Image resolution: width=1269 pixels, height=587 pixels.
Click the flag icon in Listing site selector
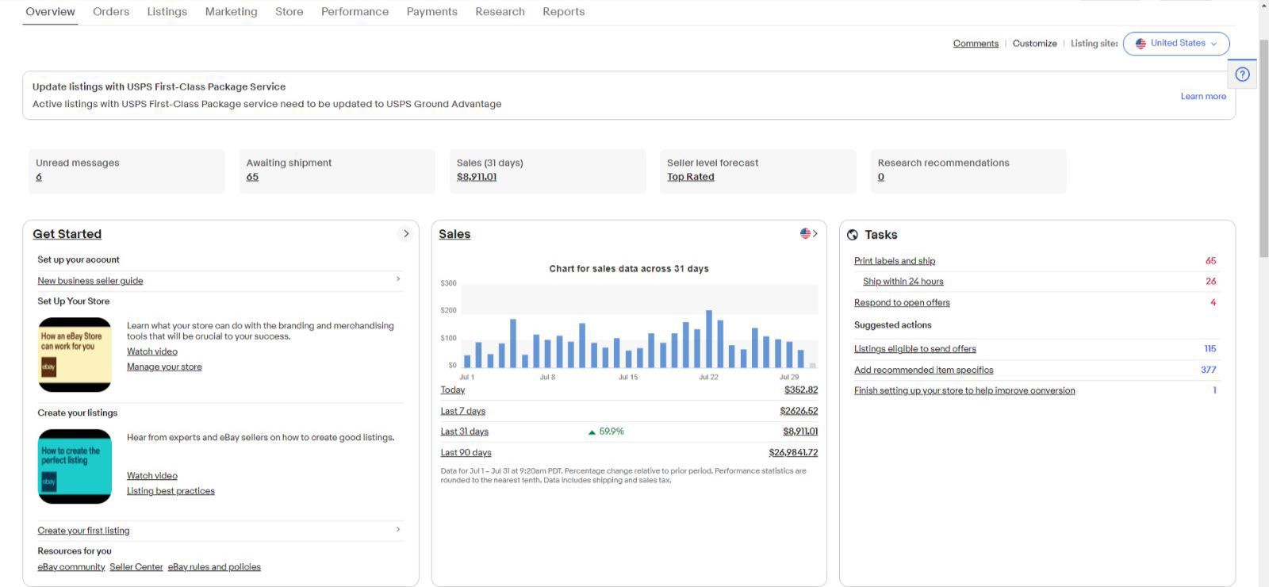pos(1141,44)
